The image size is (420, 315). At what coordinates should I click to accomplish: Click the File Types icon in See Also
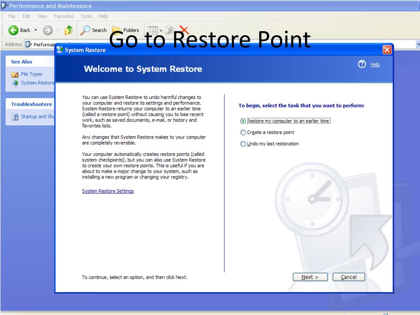point(15,75)
